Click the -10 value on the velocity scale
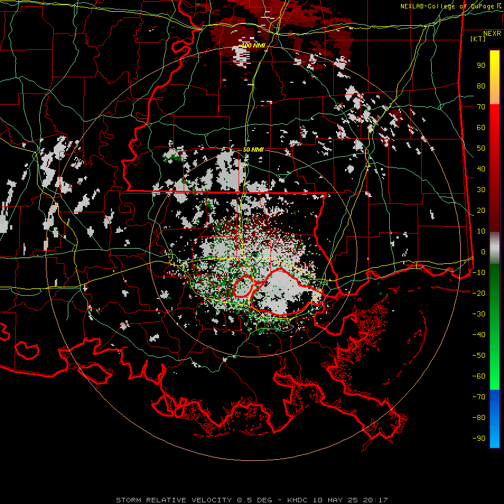This screenshot has height=504, width=504. pyautogui.click(x=479, y=273)
